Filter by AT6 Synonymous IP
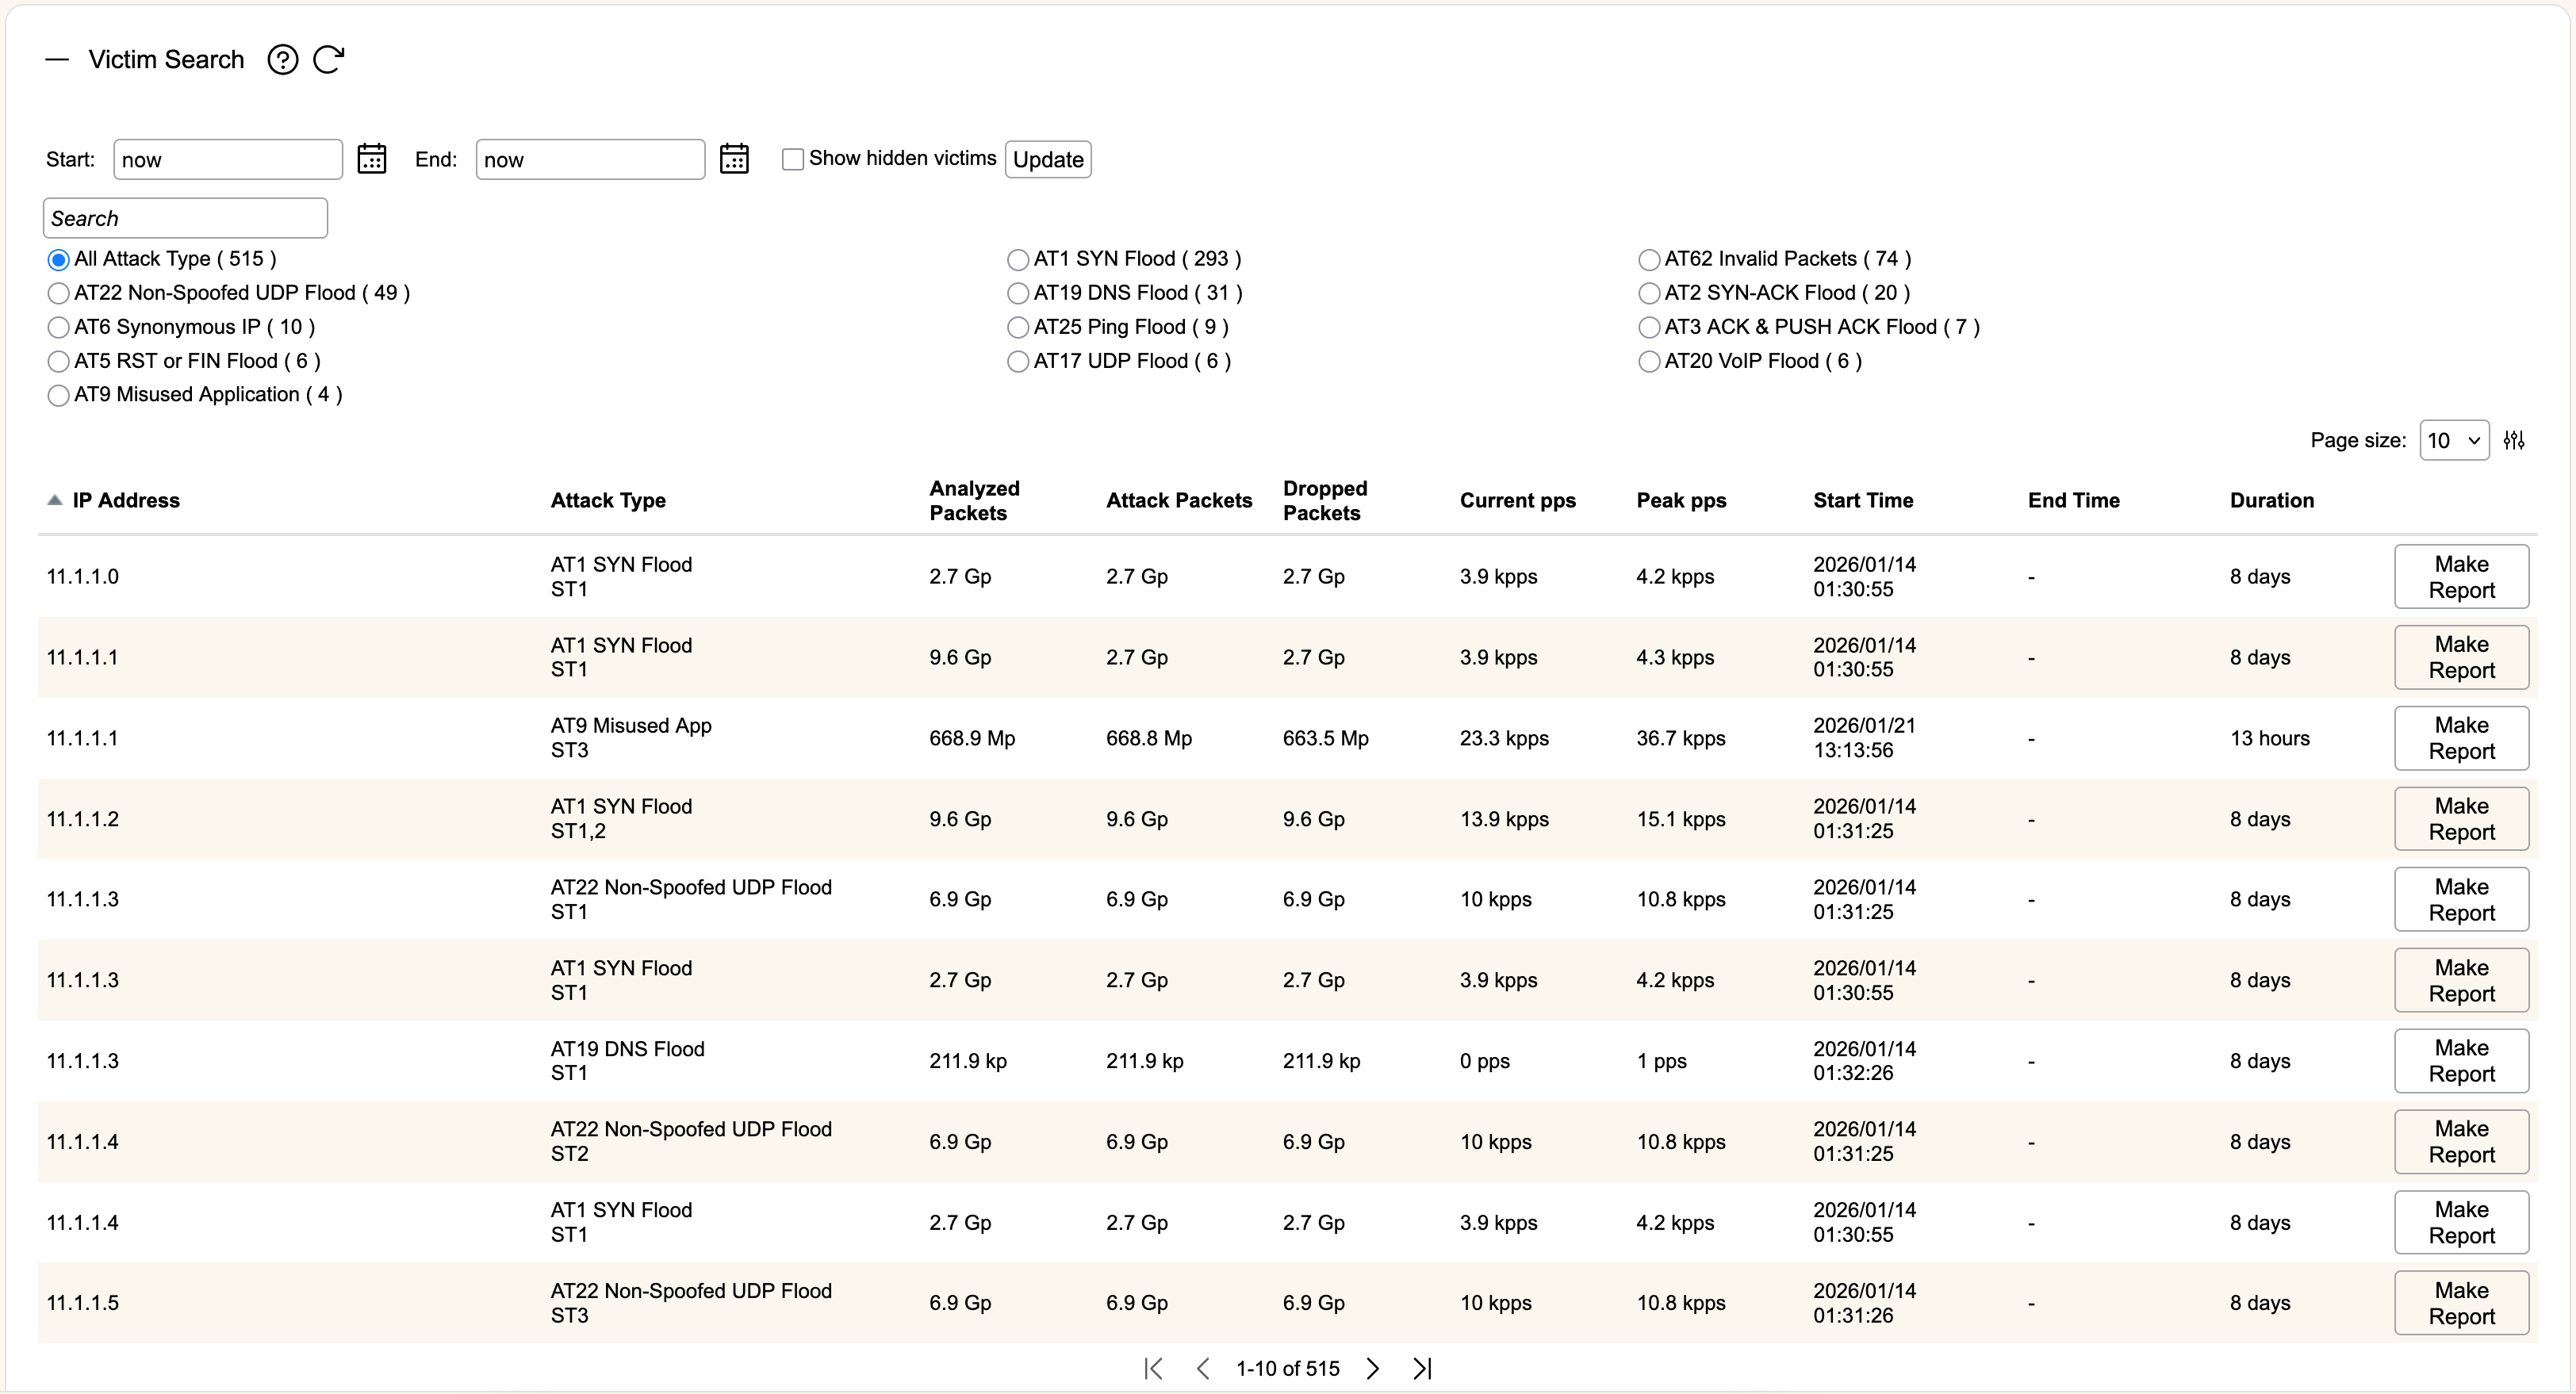Viewport: 2576px width, 1394px height. [59, 328]
